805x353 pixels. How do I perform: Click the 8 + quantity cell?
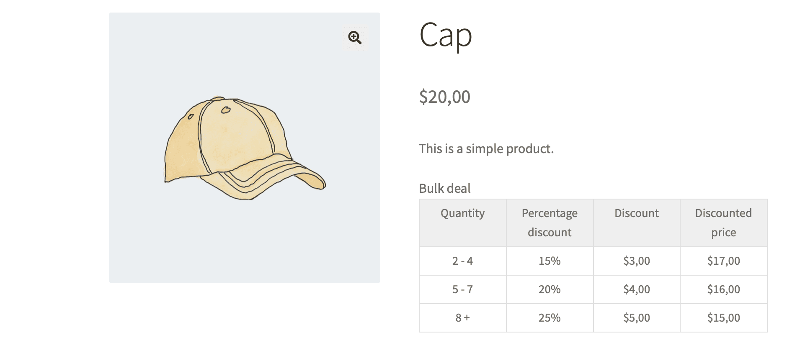pyautogui.click(x=462, y=318)
